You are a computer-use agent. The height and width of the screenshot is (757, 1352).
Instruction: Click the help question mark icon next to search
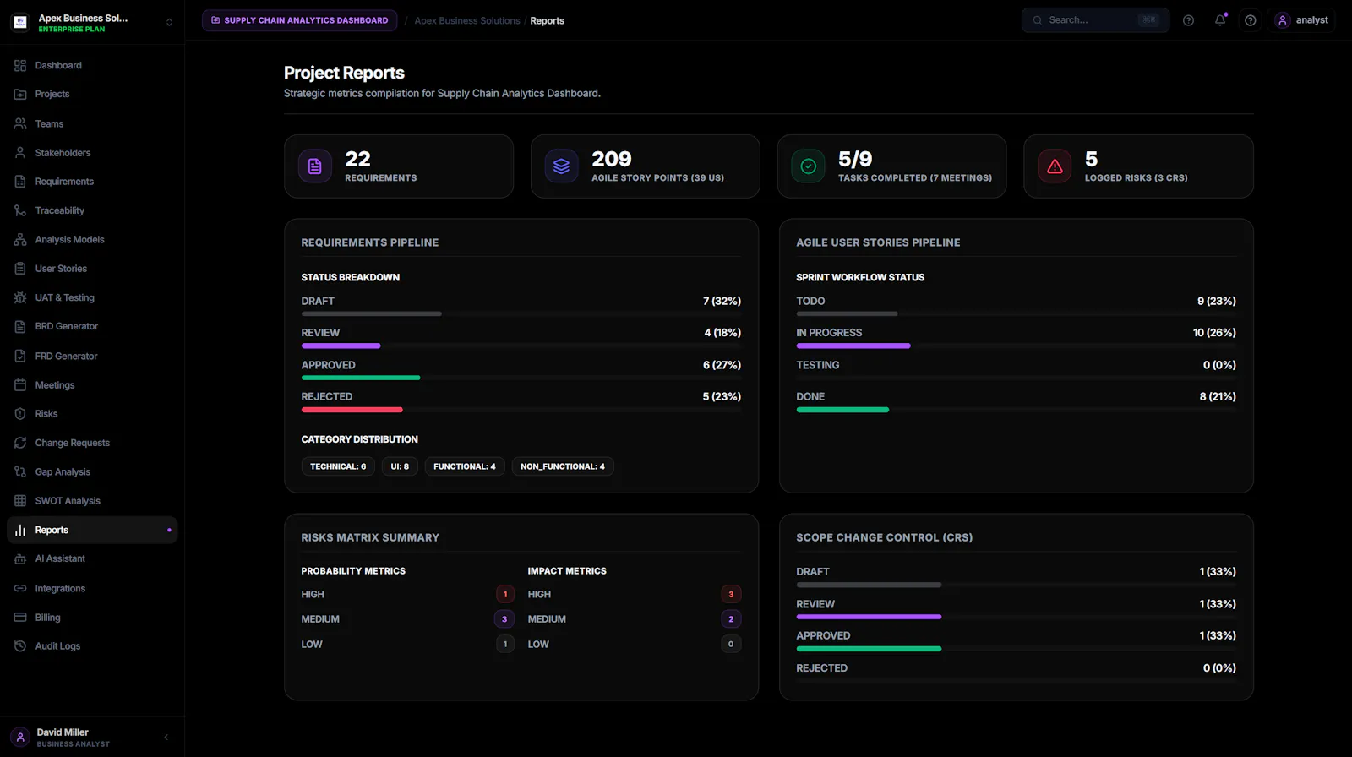point(1189,20)
